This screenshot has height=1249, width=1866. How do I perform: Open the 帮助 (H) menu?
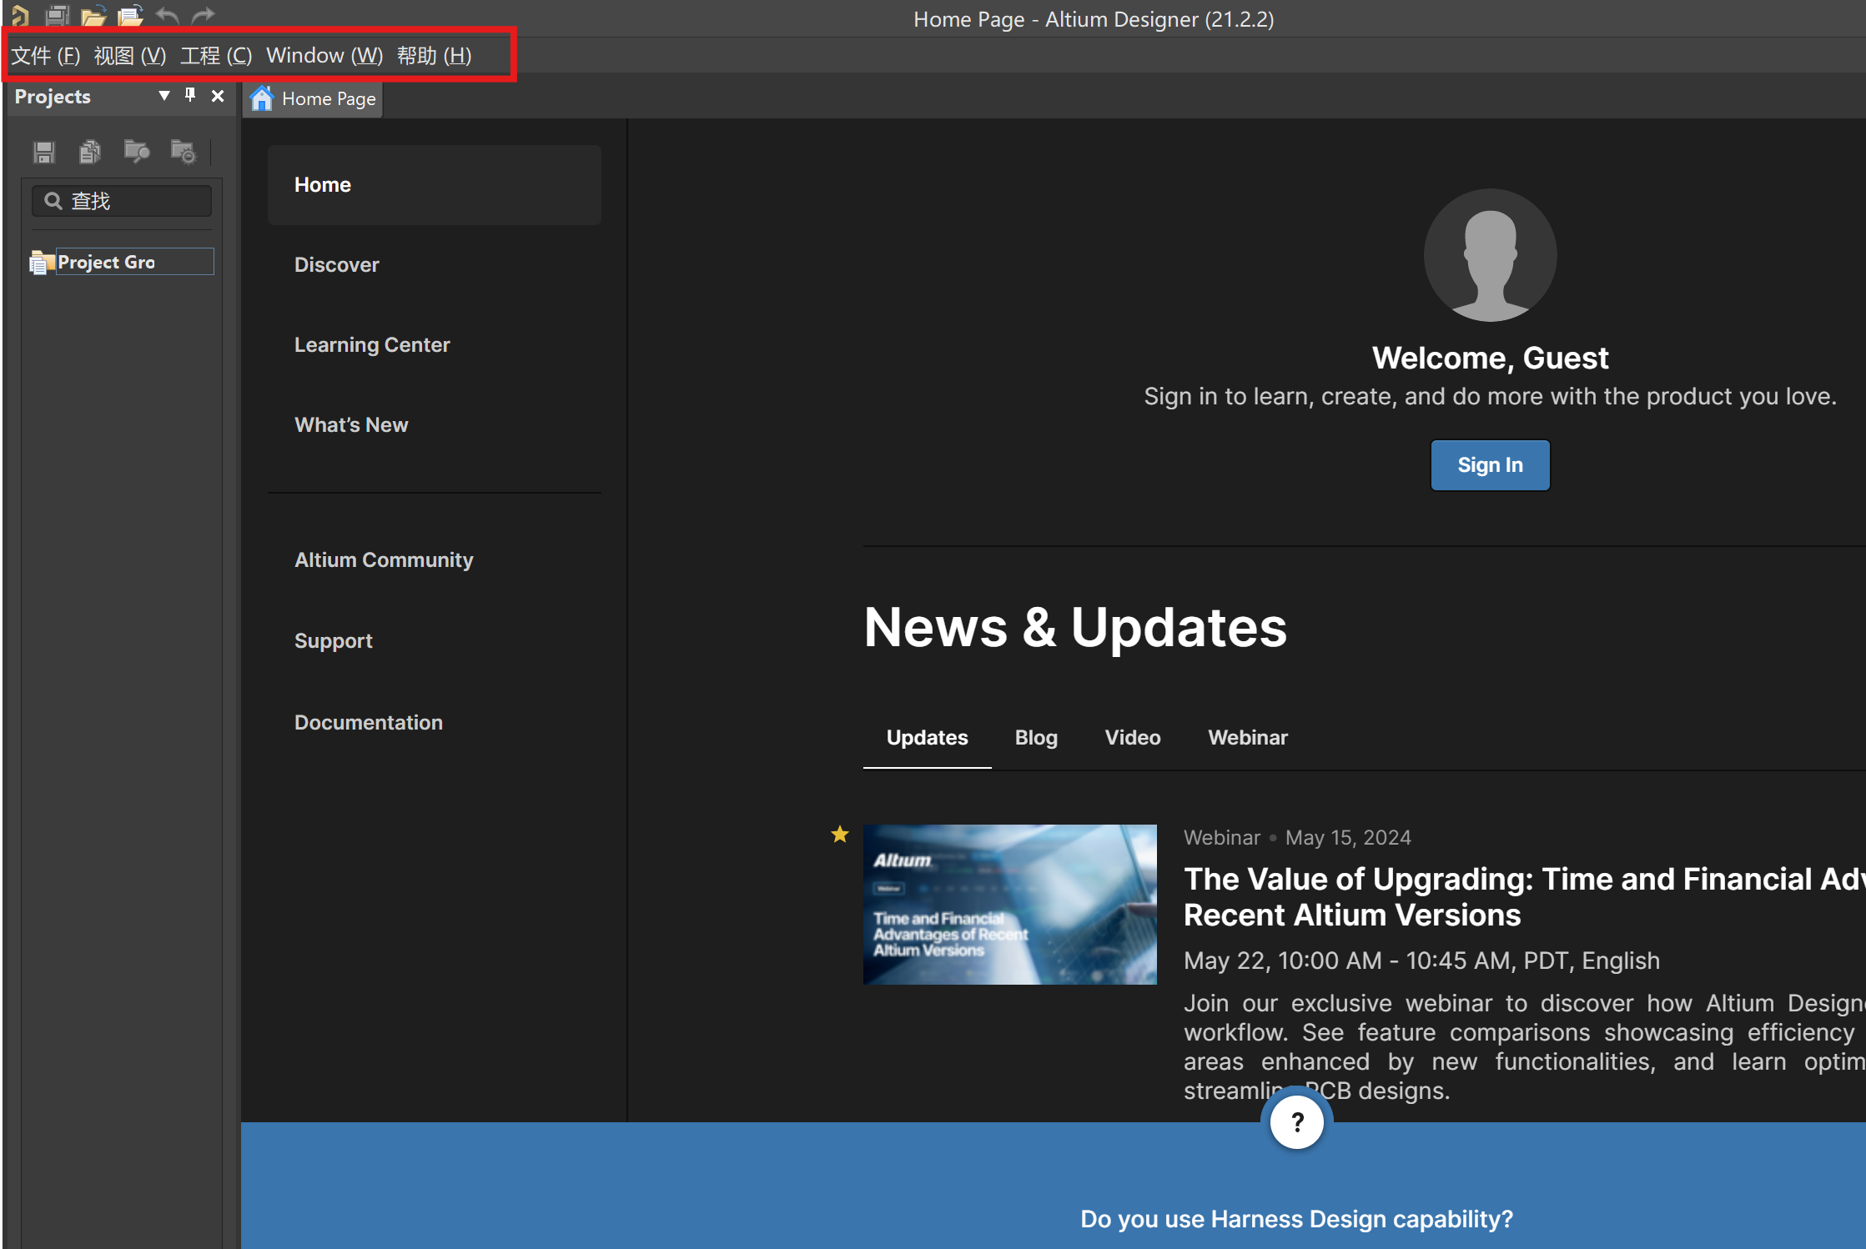coord(435,56)
